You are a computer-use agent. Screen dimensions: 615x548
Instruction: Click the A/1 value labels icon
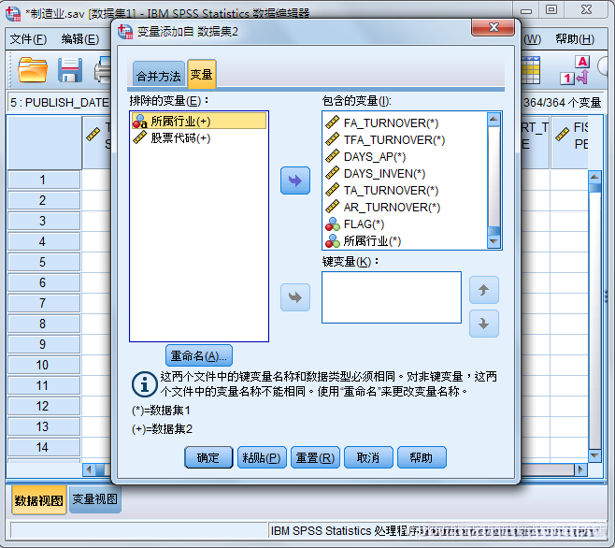pyautogui.click(x=575, y=70)
